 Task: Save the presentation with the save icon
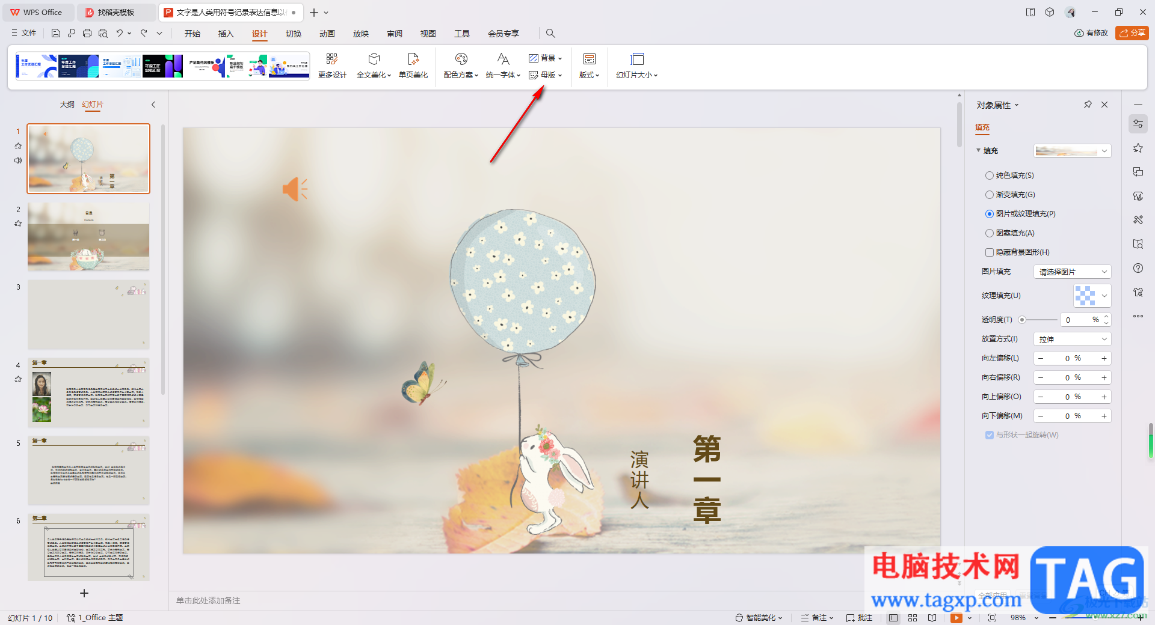click(56, 33)
